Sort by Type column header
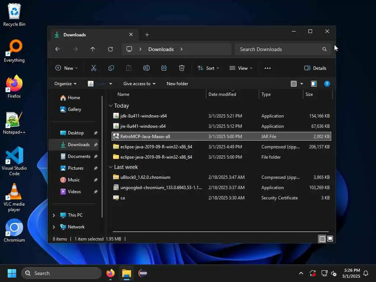 [x=266, y=94]
